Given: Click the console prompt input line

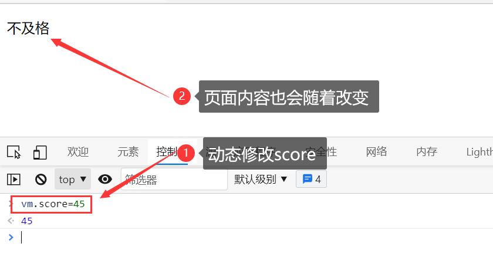Looking at the screenshot, I should point(252,237).
